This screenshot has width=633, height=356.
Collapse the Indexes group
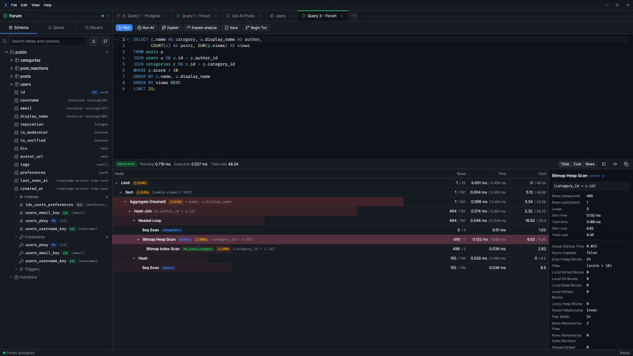(16, 197)
